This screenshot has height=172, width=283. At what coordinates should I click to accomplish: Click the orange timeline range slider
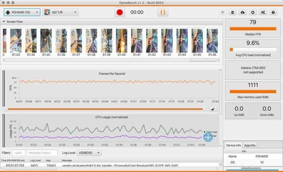pos(105,109)
